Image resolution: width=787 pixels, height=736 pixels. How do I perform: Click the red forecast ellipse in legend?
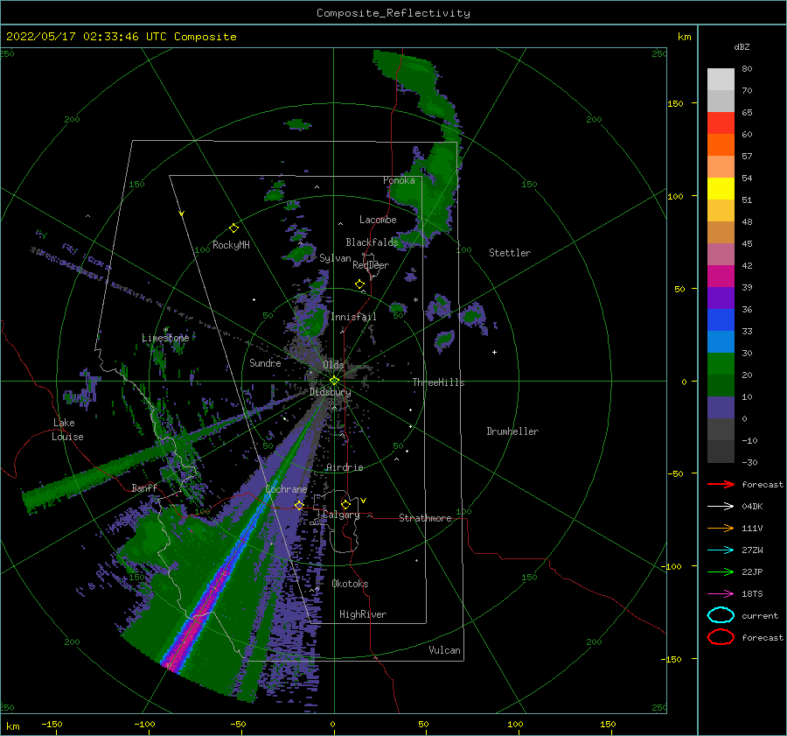point(721,637)
